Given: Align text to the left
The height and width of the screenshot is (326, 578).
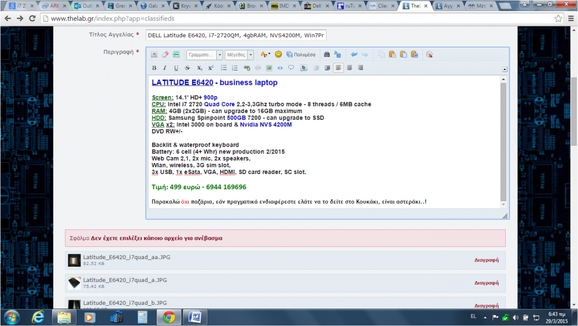Looking at the screenshot, I should click(x=339, y=68).
